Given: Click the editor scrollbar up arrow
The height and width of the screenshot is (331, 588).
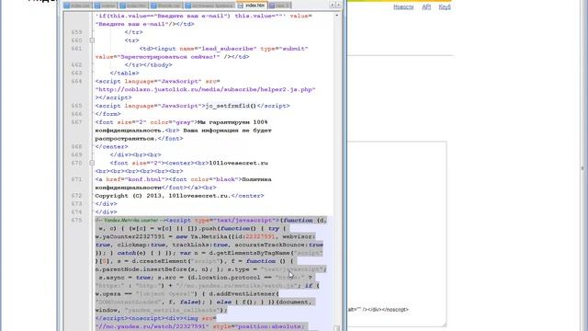Looking at the screenshot, I should coord(336,16).
